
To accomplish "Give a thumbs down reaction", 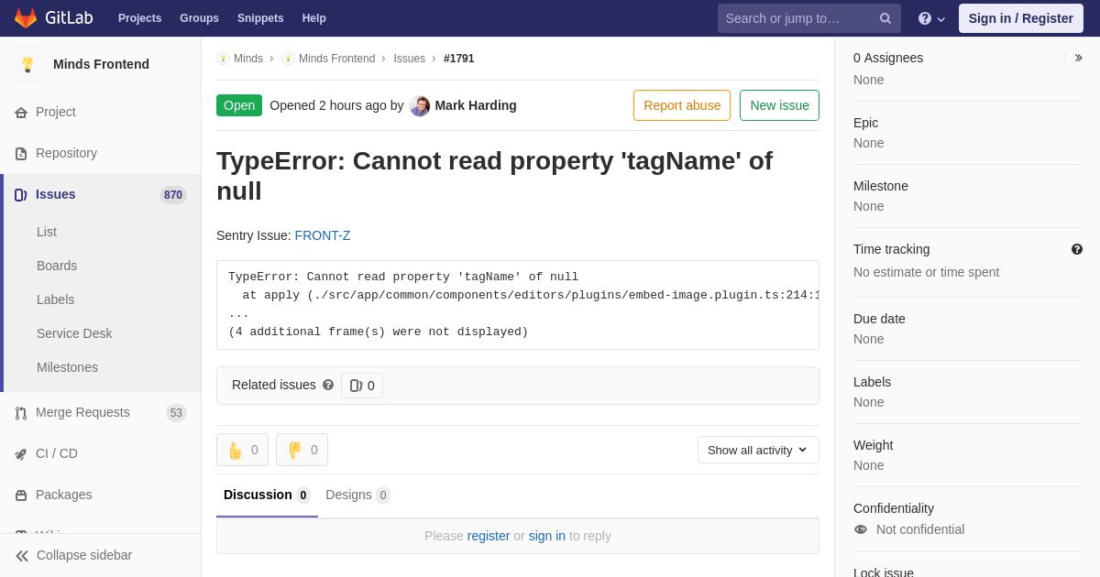I will [302, 450].
